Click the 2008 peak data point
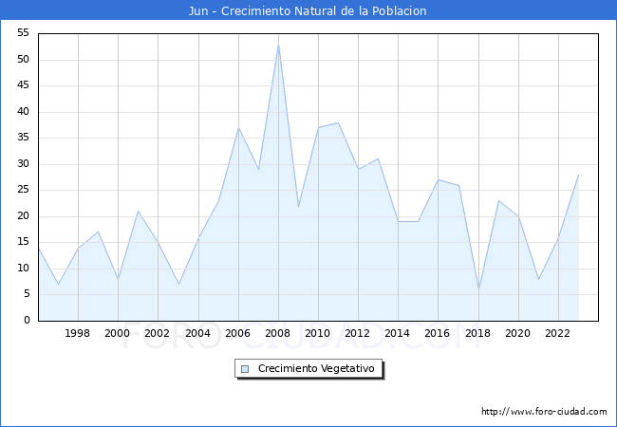 278,45
